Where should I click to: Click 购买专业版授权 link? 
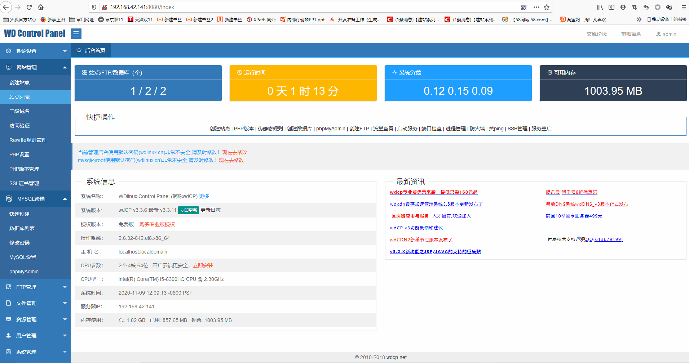(x=157, y=224)
